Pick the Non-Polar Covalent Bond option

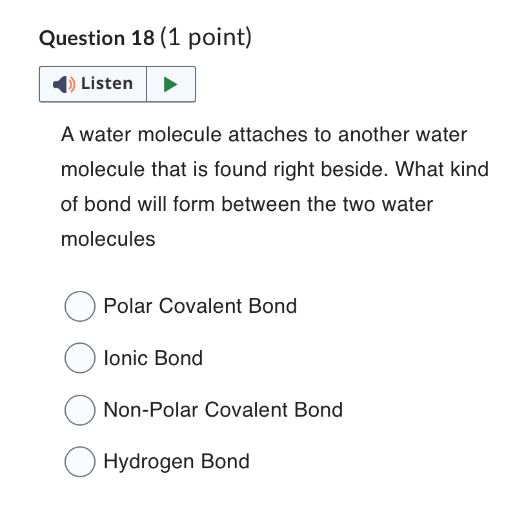(x=79, y=410)
